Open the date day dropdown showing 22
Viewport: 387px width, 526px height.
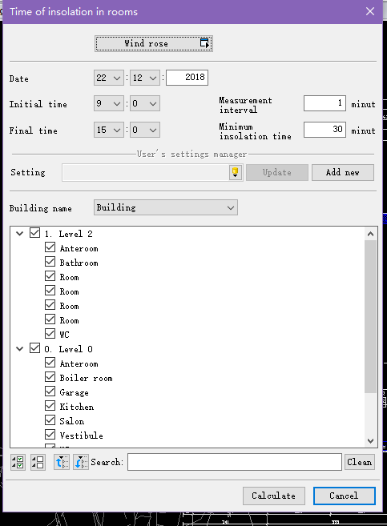coord(109,78)
